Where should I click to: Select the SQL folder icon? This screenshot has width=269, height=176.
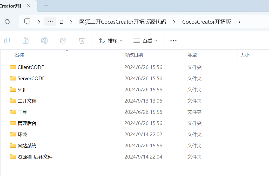coord(13,90)
